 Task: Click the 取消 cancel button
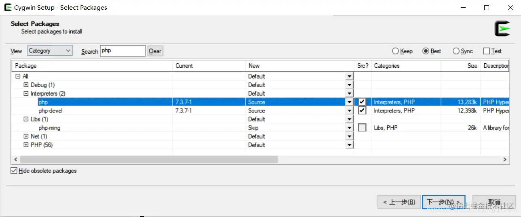pos(494,202)
